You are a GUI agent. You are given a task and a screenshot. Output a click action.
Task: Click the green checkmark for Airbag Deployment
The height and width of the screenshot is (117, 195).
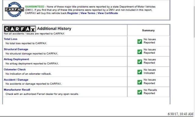[140, 62]
